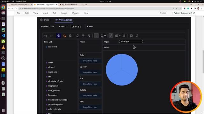Toggle the wrench debug tool
The height and width of the screenshot is (114, 204).
(x=111, y=36)
